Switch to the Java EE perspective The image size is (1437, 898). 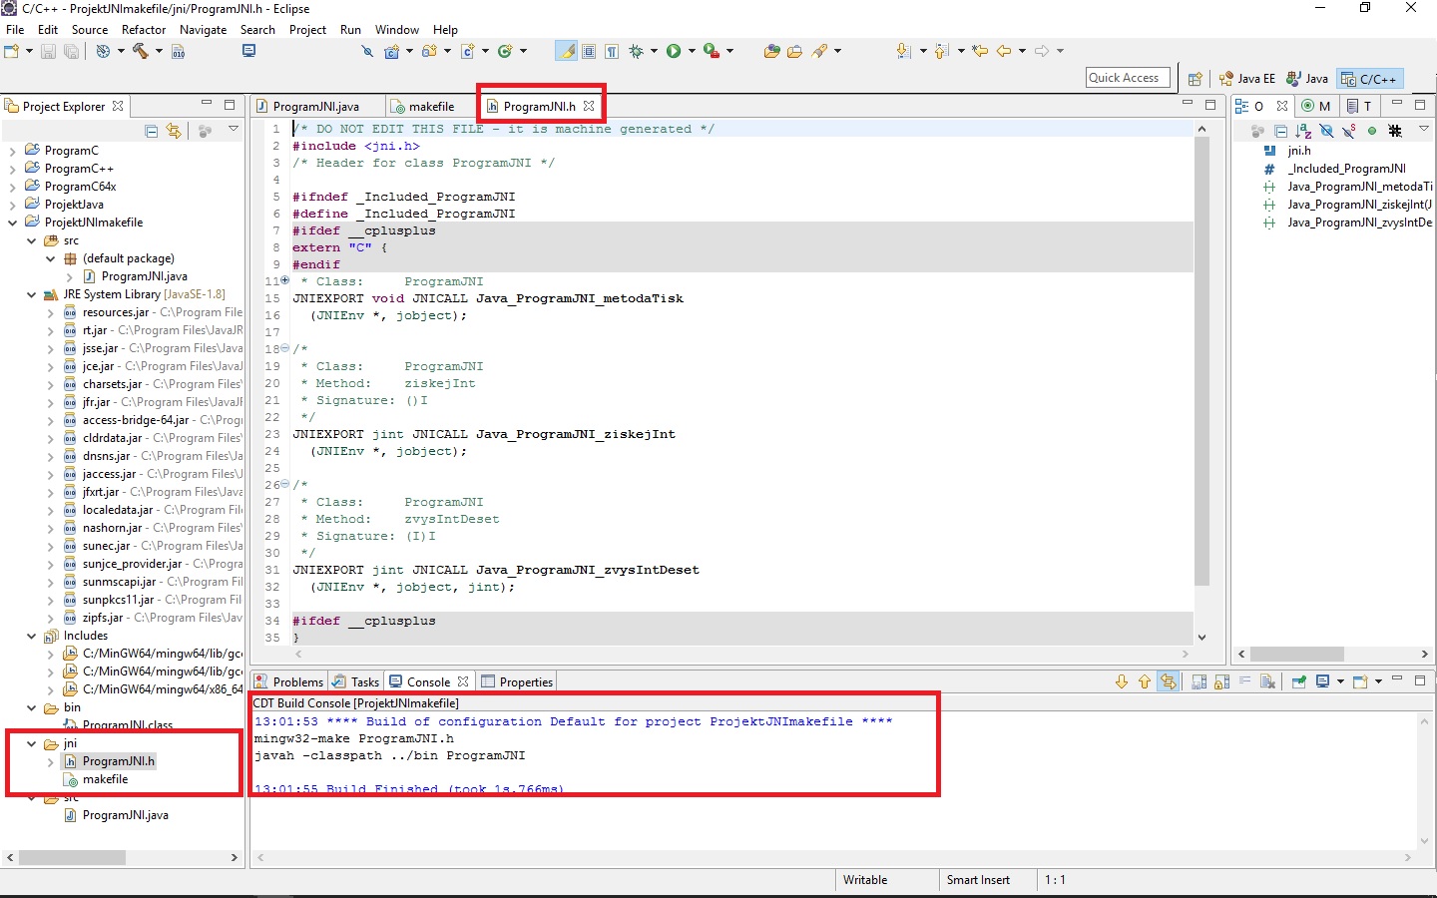tap(1246, 78)
